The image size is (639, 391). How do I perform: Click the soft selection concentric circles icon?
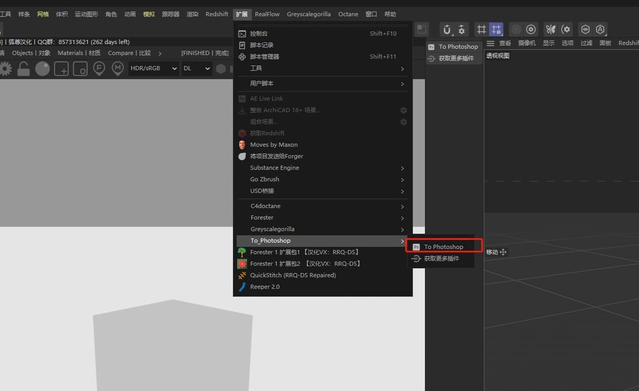tap(516, 30)
